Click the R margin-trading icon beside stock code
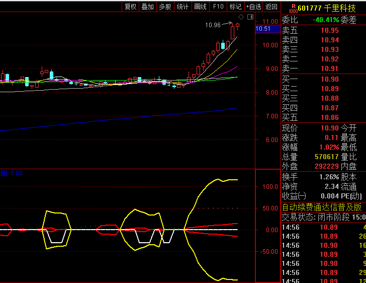The width and height of the screenshot is (366, 283). (293, 8)
